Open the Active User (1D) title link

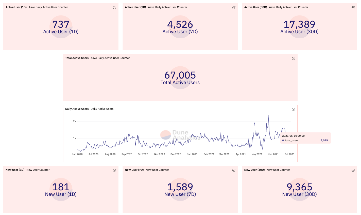[16, 7]
